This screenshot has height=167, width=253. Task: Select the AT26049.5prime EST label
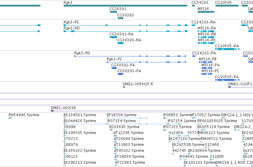pos(129,139)
